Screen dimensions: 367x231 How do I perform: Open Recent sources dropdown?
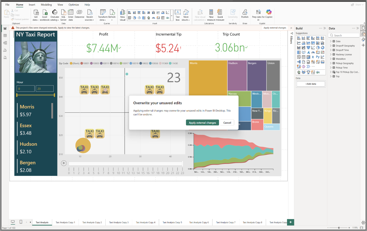[x=90, y=15]
